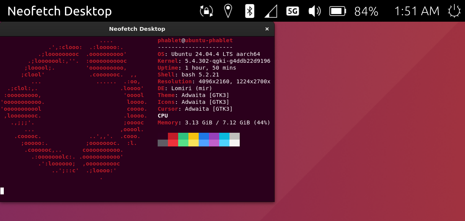Click the light blue terminal color block
Viewport: 465px width, 221px height.
[204, 143]
